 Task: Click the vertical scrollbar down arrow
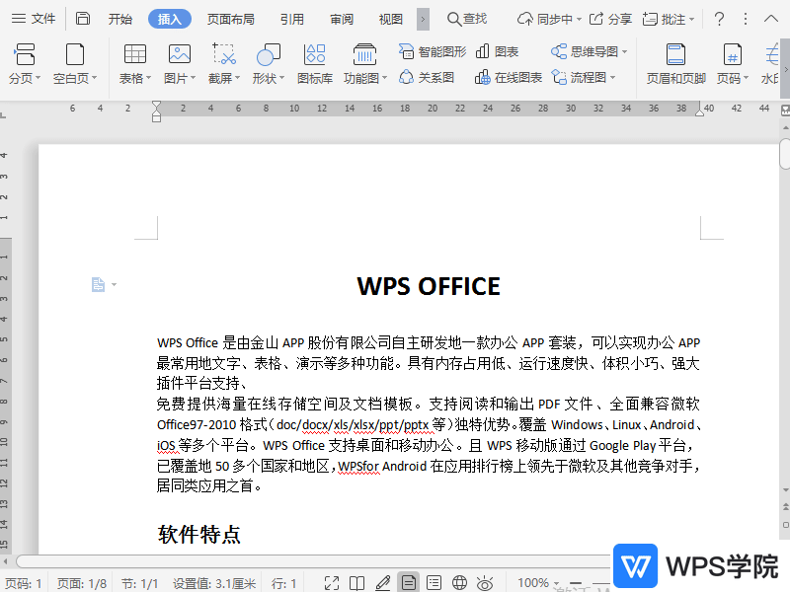785,489
